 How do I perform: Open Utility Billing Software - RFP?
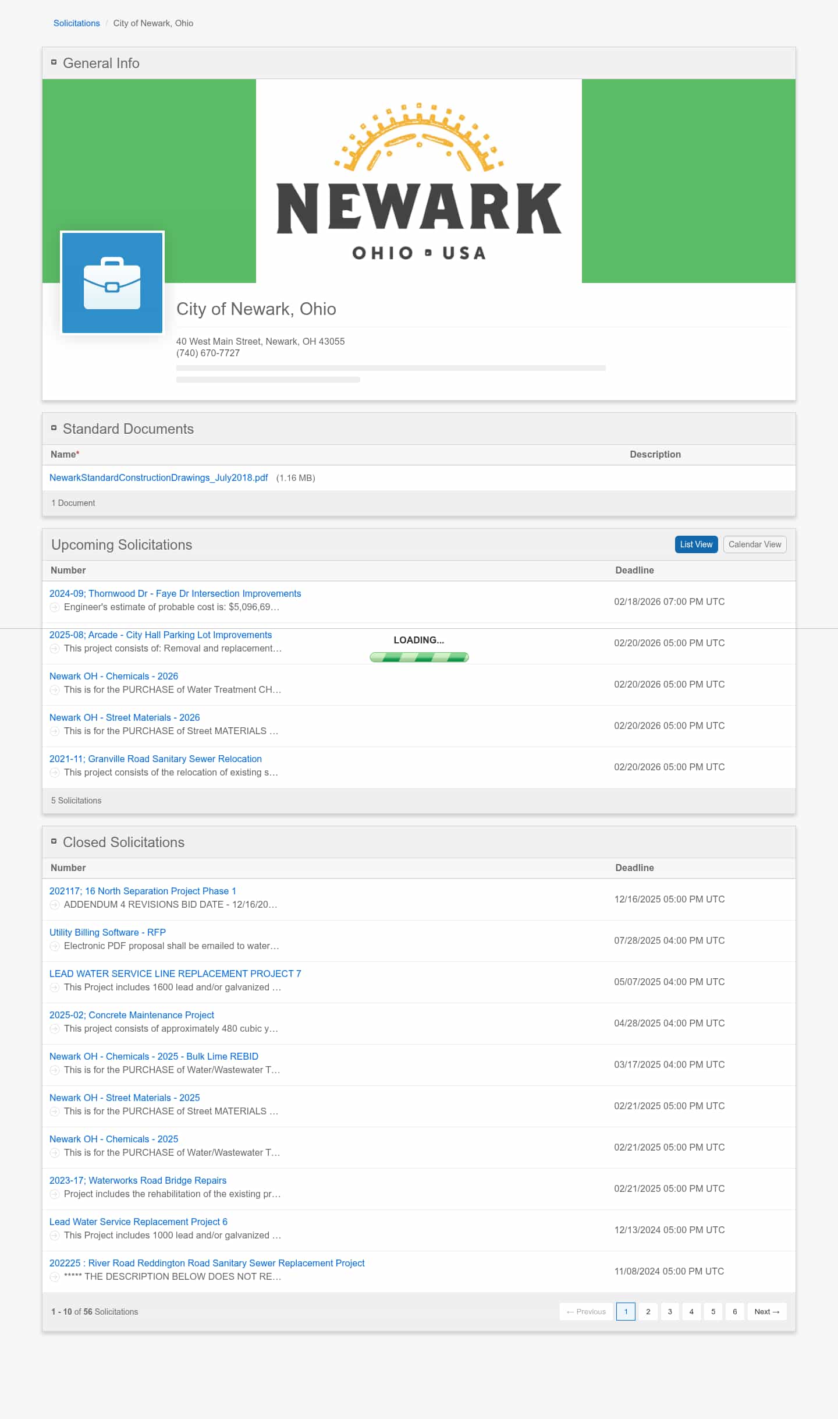pyautogui.click(x=108, y=932)
